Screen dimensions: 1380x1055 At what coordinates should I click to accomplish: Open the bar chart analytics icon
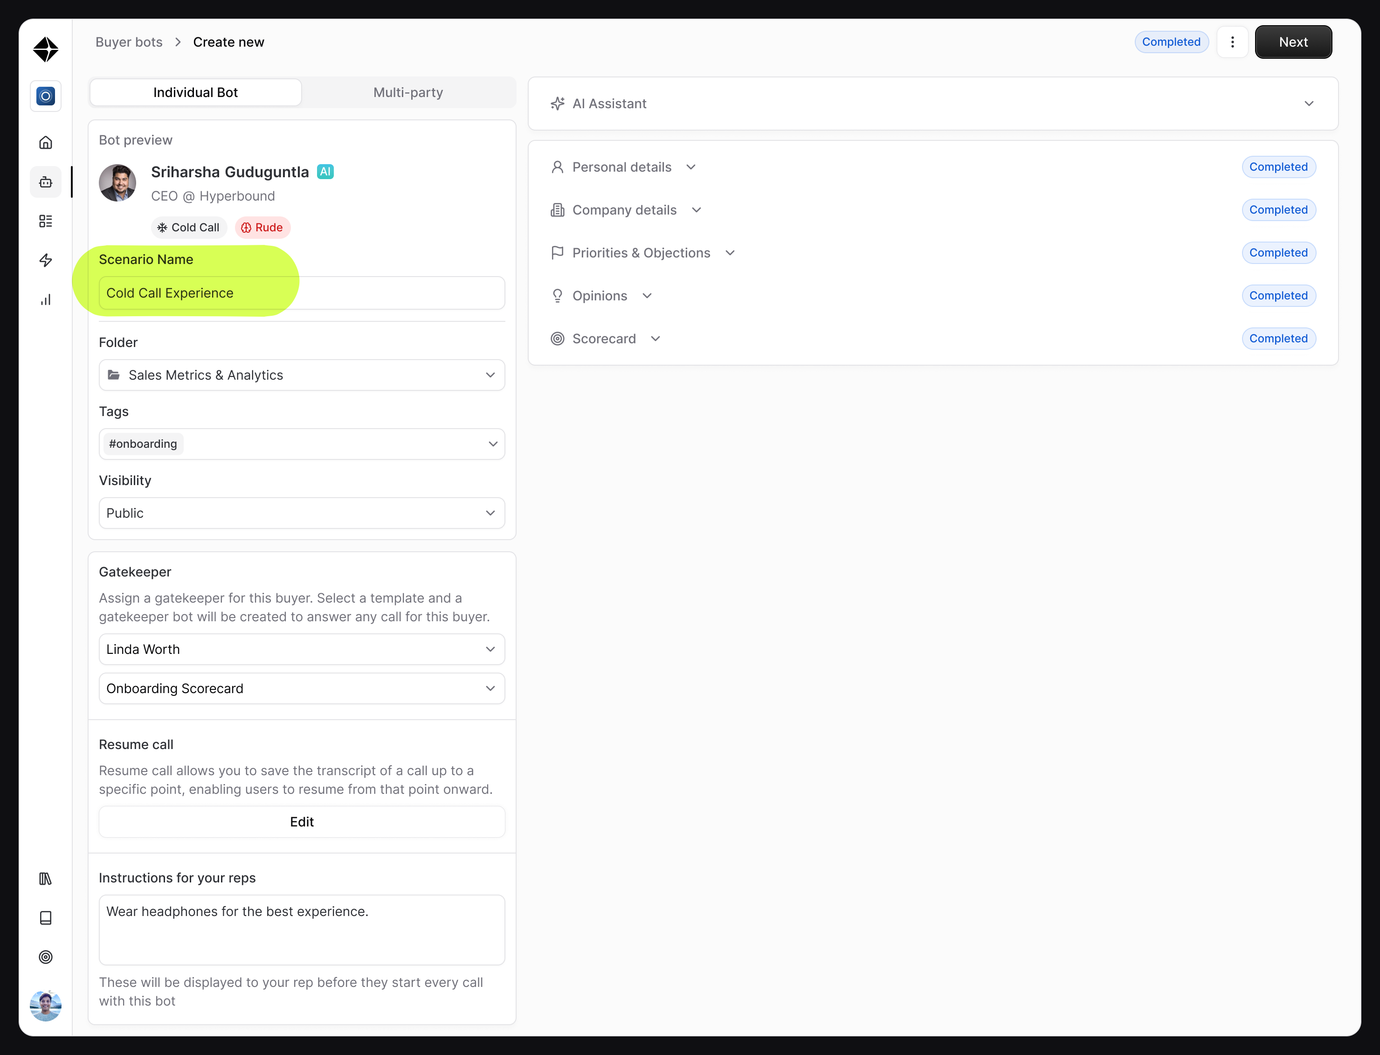tap(46, 299)
